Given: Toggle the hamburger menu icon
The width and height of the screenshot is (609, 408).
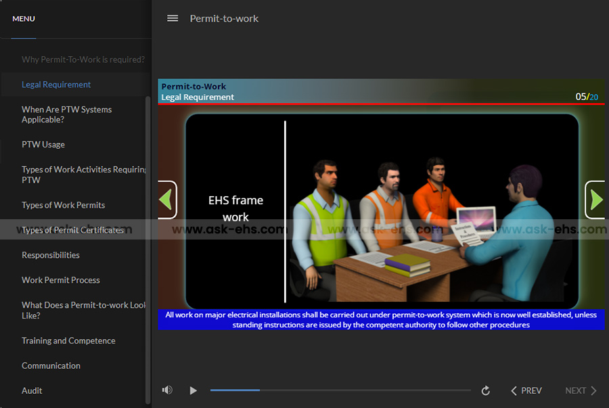Looking at the screenshot, I should click(x=173, y=18).
